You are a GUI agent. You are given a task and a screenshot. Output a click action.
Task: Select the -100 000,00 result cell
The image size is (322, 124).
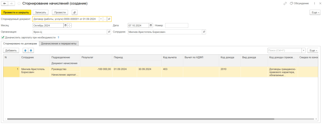96,72
